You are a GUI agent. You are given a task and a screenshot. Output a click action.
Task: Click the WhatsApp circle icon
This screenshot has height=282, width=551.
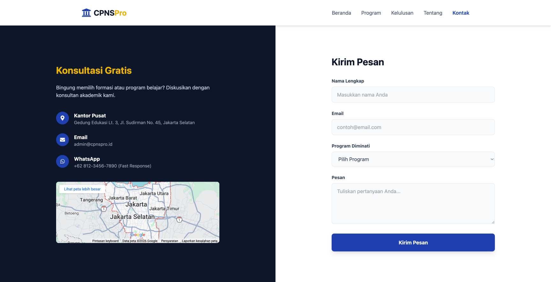62,162
